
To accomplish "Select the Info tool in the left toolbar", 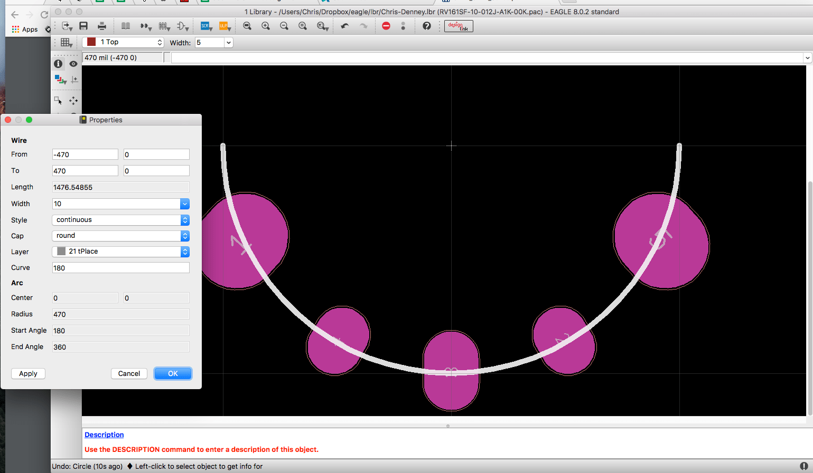I will (58, 63).
